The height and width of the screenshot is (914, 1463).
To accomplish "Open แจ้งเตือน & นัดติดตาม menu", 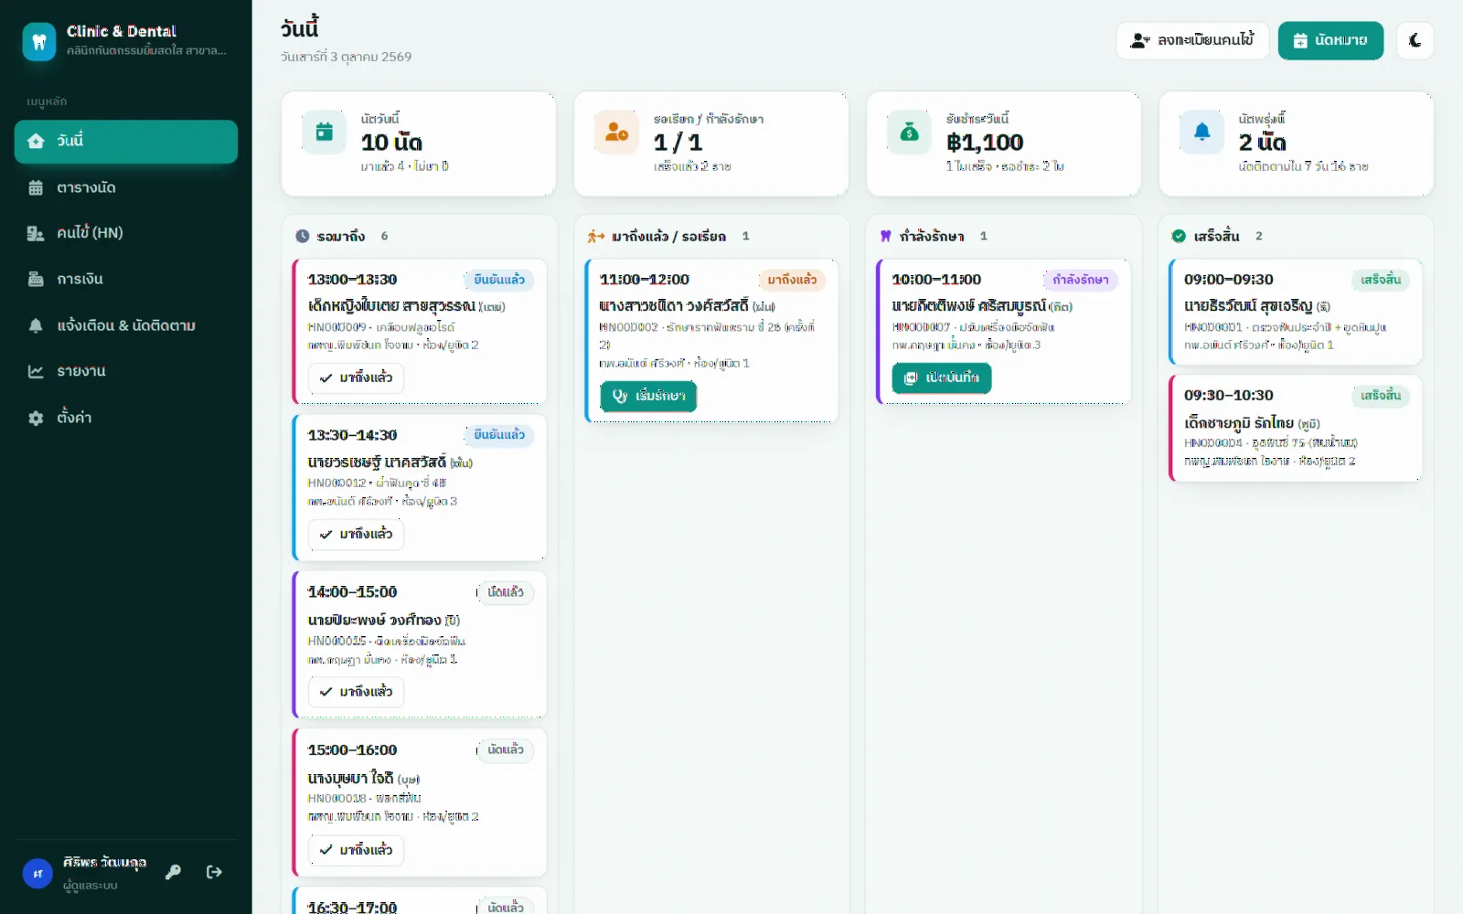I will pyautogui.click(x=126, y=325).
